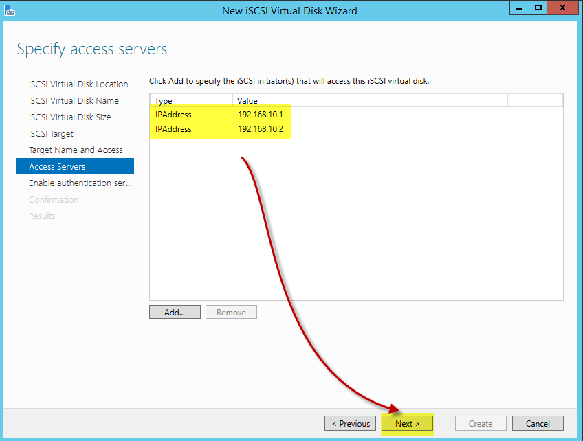Select the row with 192.168.10.2
Screen dimensions: 583x441
356,129
